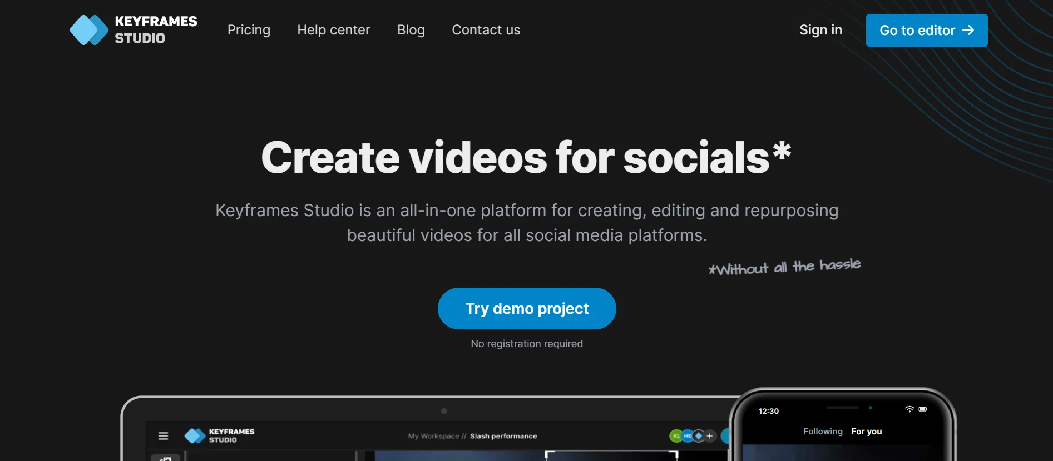Click the blue HE collaborator avatar

[688, 436]
